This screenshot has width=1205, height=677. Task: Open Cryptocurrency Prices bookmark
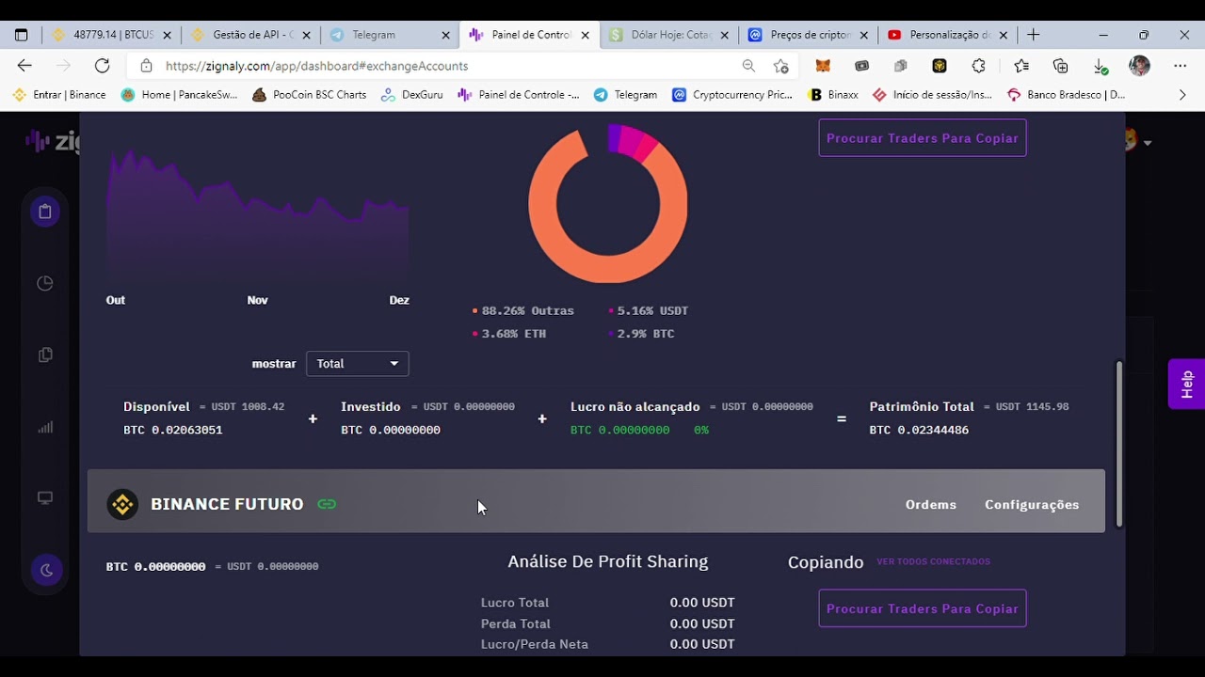point(732,94)
